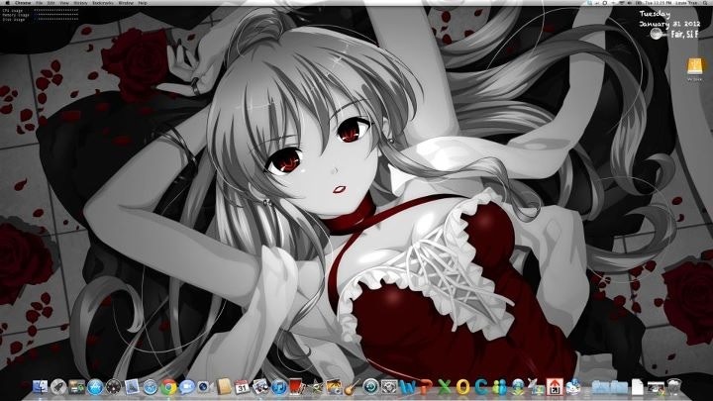Open the white document stack in dock
This screenshot has width=713, height=401.
pos(637,387)
